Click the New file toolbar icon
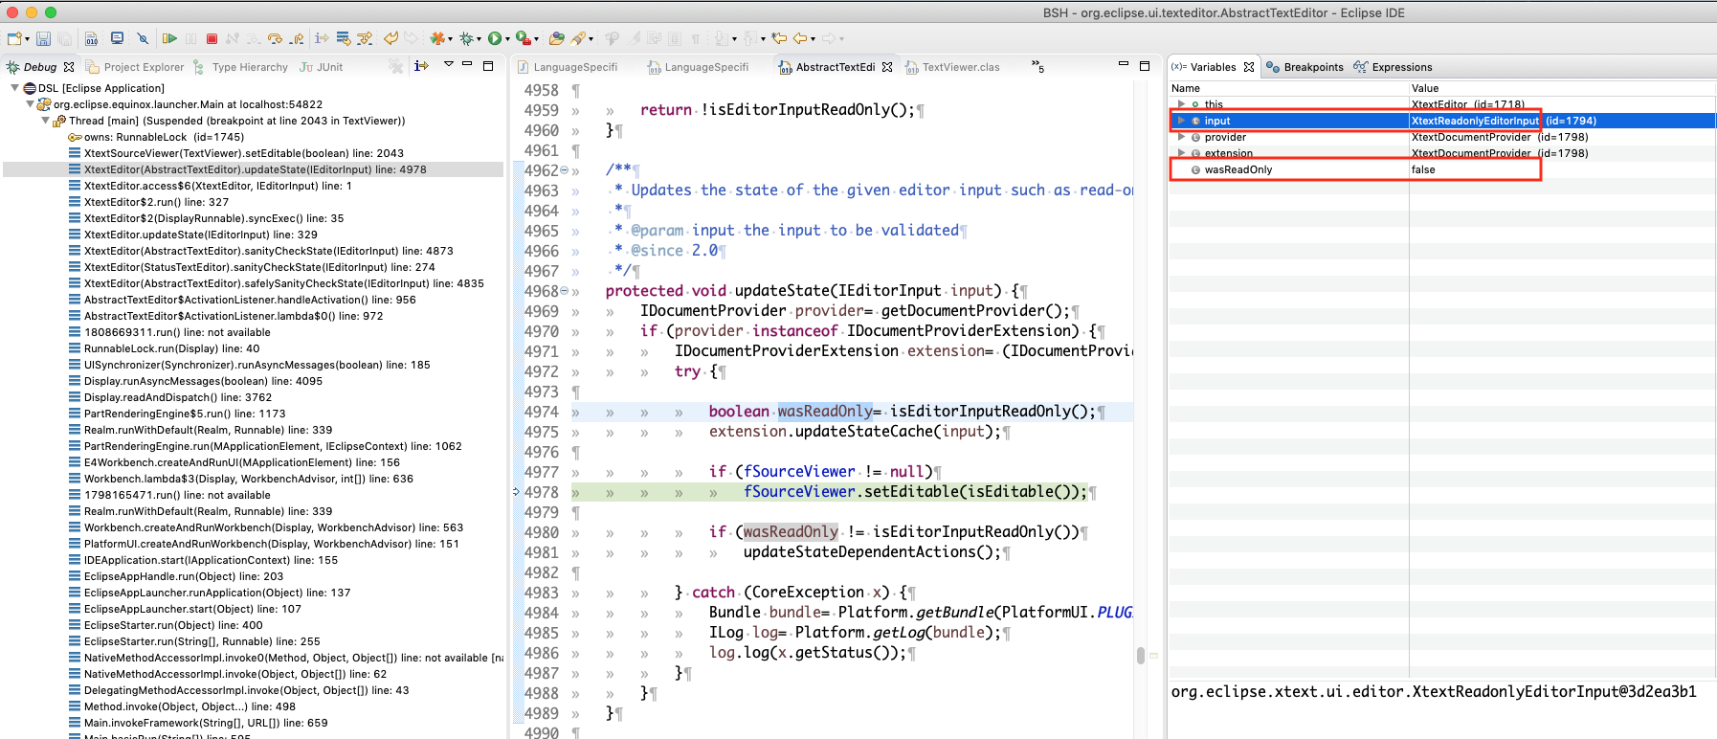The width and height of the screenshot is (1717, 739). 15,38
